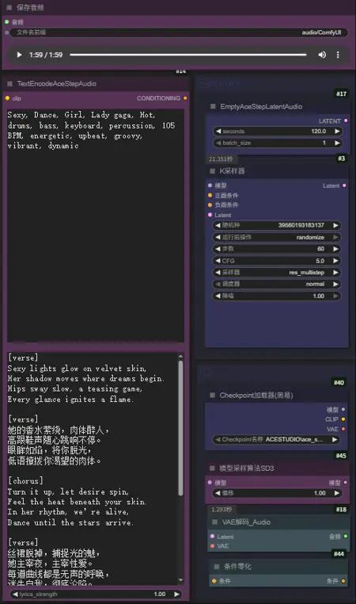356x604 pixels.
Task: Increase CFG value with right arrow
Action: click(x=335, y=261)
